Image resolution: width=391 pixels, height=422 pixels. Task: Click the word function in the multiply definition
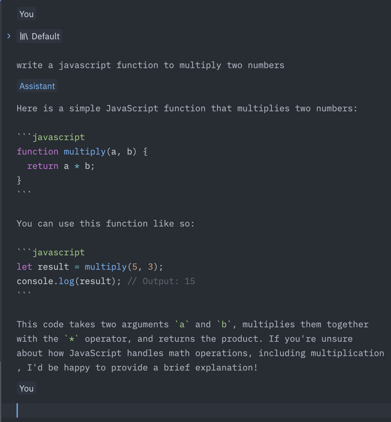[x=38, y=152]
